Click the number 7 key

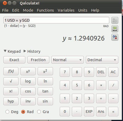[65, 72]
